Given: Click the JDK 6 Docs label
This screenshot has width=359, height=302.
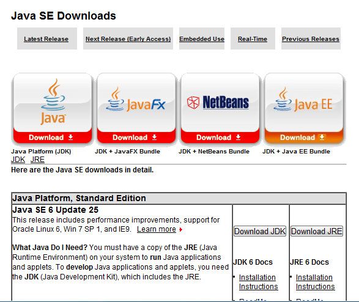Looking at the screenshot, I should [x=253, y=262].
